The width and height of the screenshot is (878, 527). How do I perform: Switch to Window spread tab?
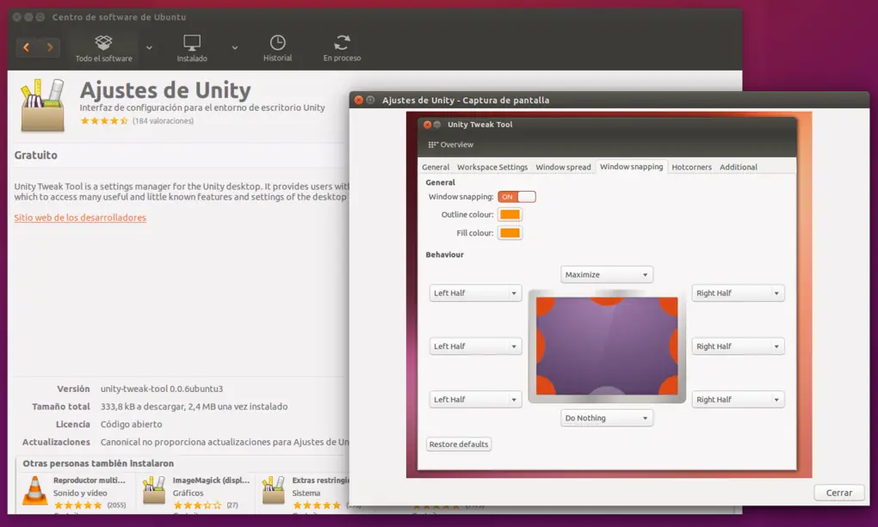(x=563, y=167)
